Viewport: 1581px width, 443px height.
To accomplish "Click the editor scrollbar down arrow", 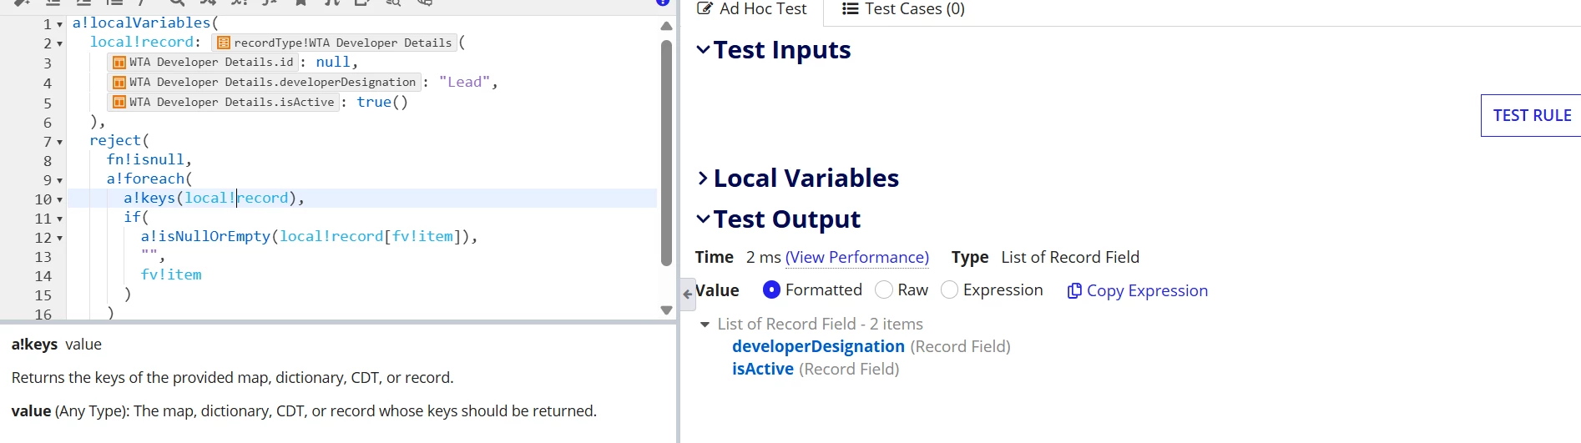I will pyautogui.click(x=666, y=310).
